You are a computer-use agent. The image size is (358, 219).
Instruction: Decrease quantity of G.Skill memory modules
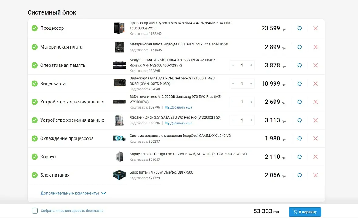(x=233, y=65)
